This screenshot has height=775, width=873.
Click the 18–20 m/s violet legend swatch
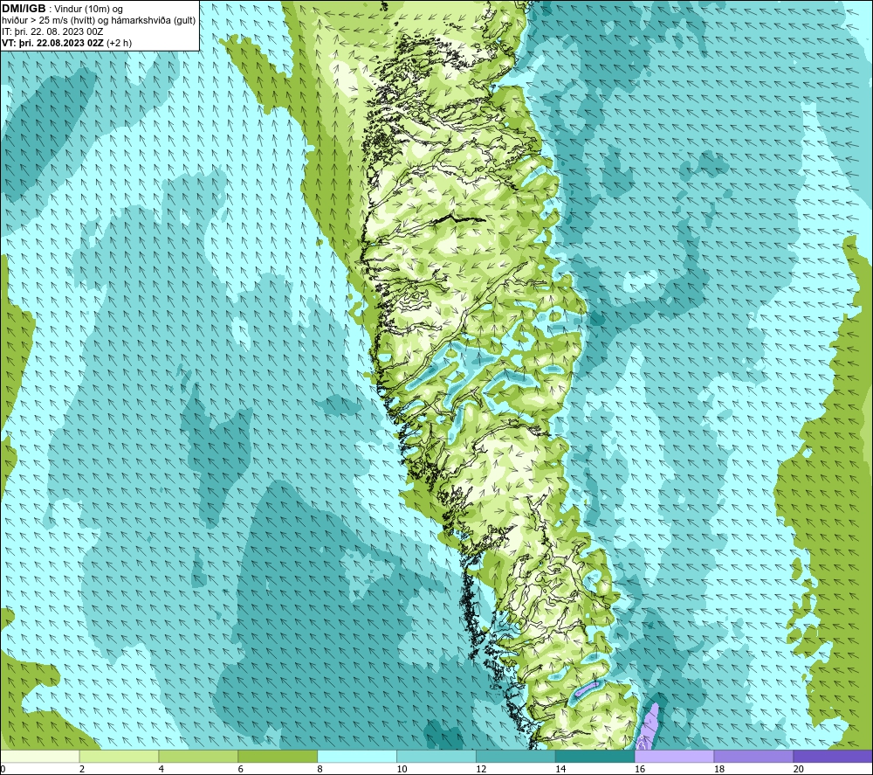(x=753, y=756)
